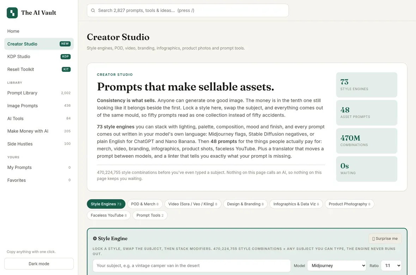Click the Surprise me dice button
Image resolution: width=416 pixels, height=275 pixels.
pos(385,238)
